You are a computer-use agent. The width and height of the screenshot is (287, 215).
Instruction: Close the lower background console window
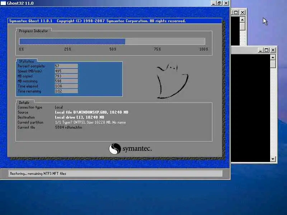click(273, 50)
